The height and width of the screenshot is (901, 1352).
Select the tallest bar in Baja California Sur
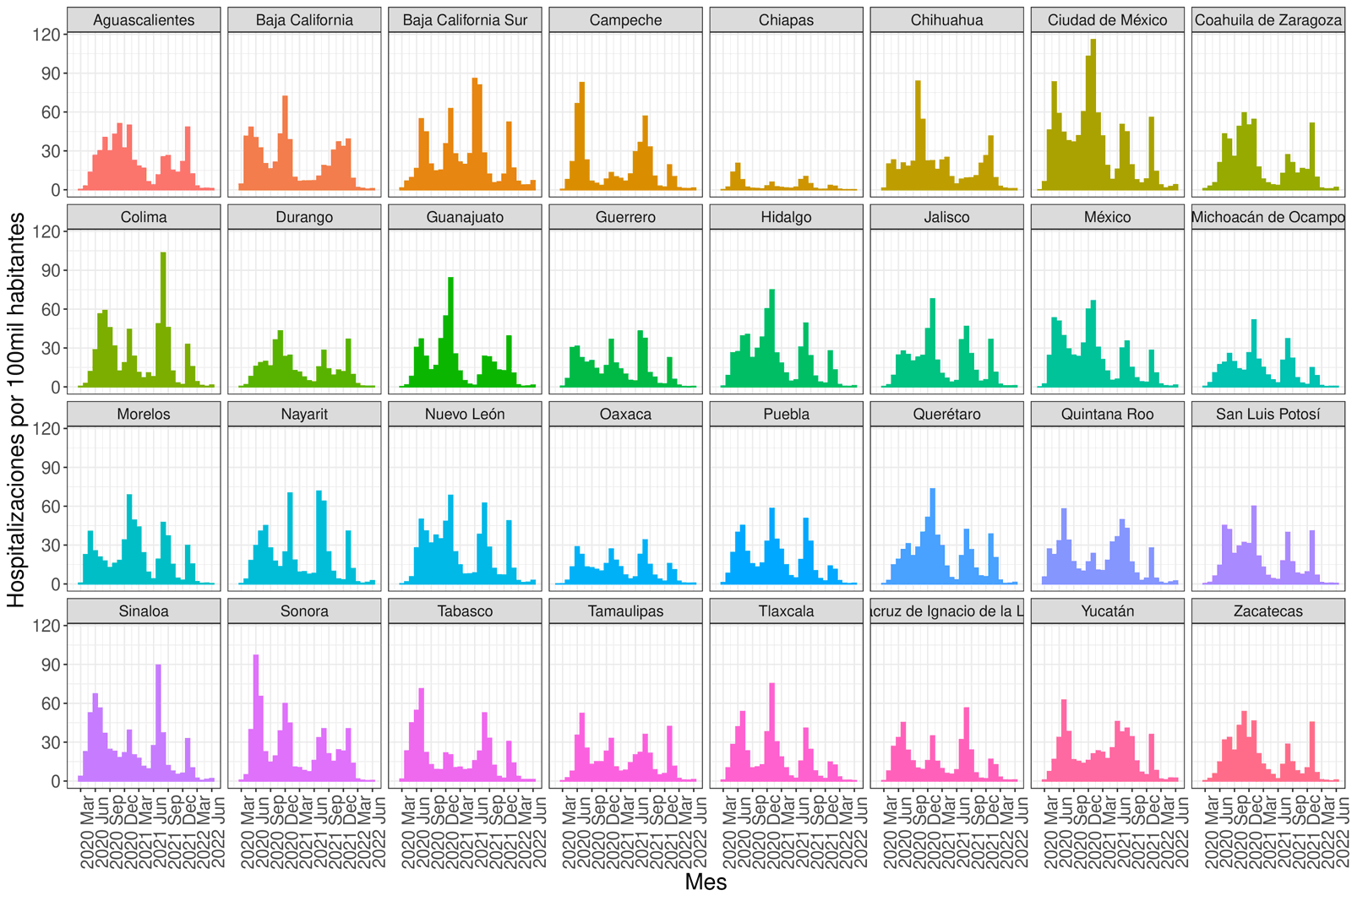(x=475, y=135)
